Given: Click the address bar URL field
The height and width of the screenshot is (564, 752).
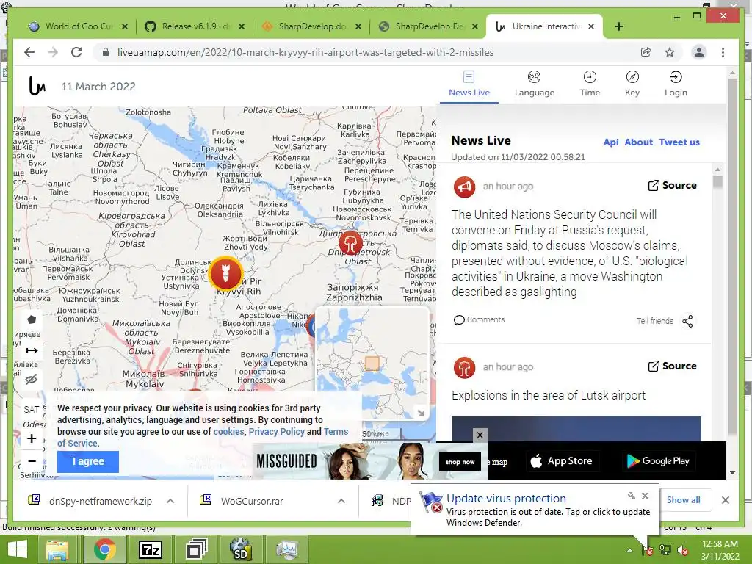Looking at the screenshot, I should [x=305, y=52].
